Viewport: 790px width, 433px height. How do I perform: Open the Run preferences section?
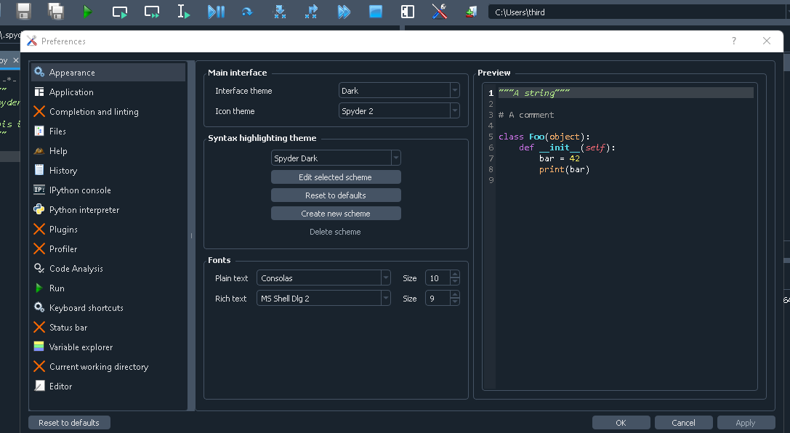tap(108, 288)
